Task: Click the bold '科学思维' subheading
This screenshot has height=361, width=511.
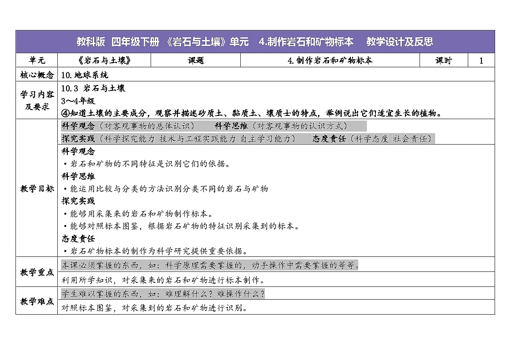Action: point(78,176)
